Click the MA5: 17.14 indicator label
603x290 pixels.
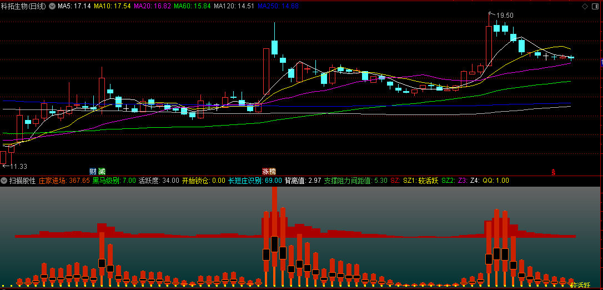74,7
